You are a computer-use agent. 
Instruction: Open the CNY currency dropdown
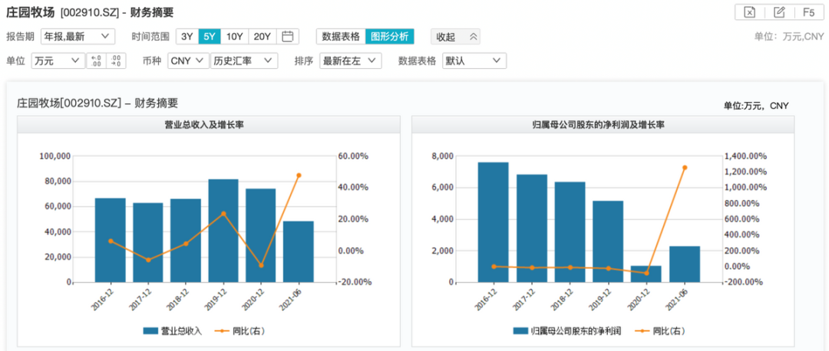point(188,61)
